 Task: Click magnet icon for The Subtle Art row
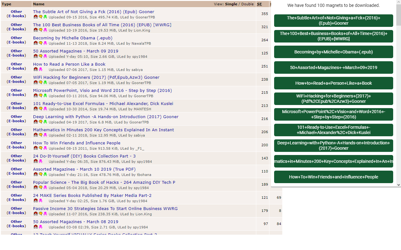(36, 17)
